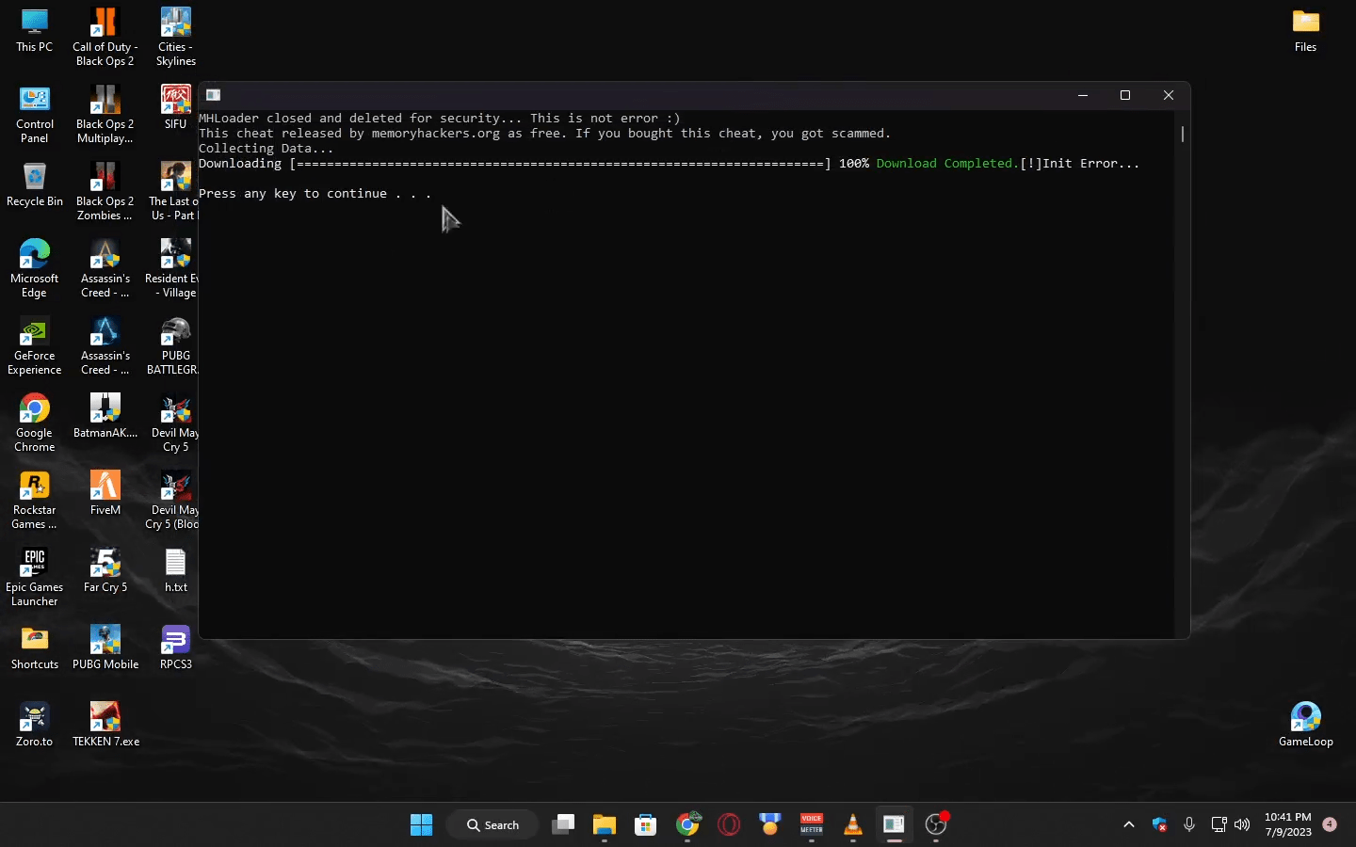1356x847 pixels.
Task: Maximize the console window
Action: (x=1125, y=95)
